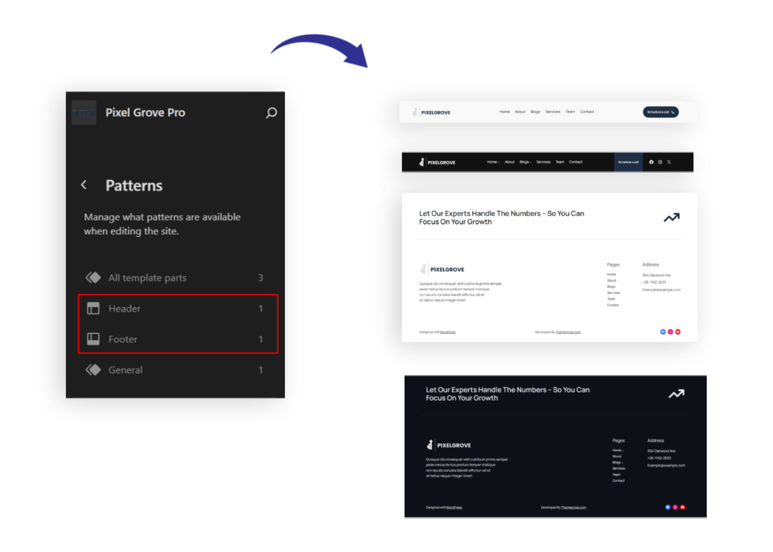
Task: Click the search icon beside Pixel Grove Pro
Action: (271, 113)
